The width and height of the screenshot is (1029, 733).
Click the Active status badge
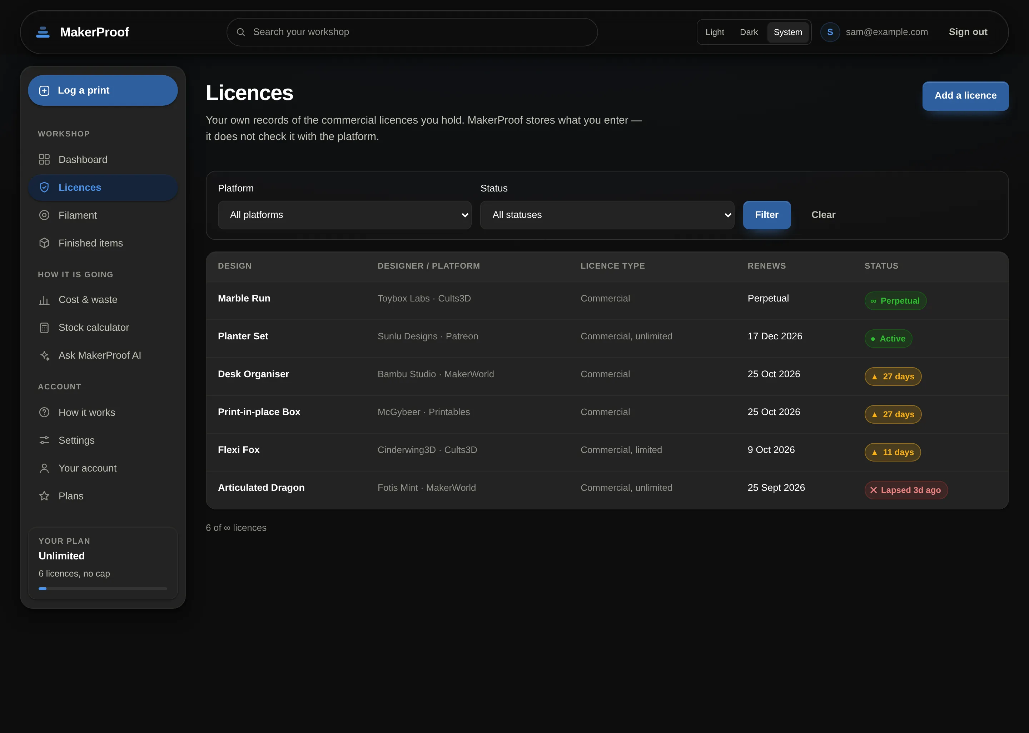[x=888, y=339]
